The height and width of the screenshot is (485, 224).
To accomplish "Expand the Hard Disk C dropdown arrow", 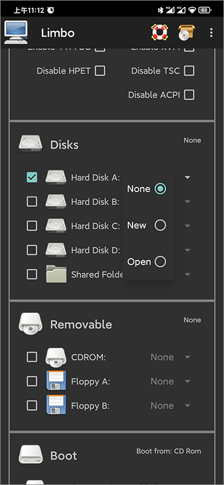I will tap(187, 226).
